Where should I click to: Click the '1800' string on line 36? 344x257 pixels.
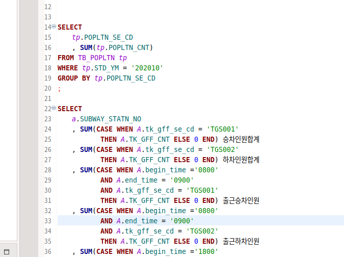pyautogui.click(x=205, y=251)
